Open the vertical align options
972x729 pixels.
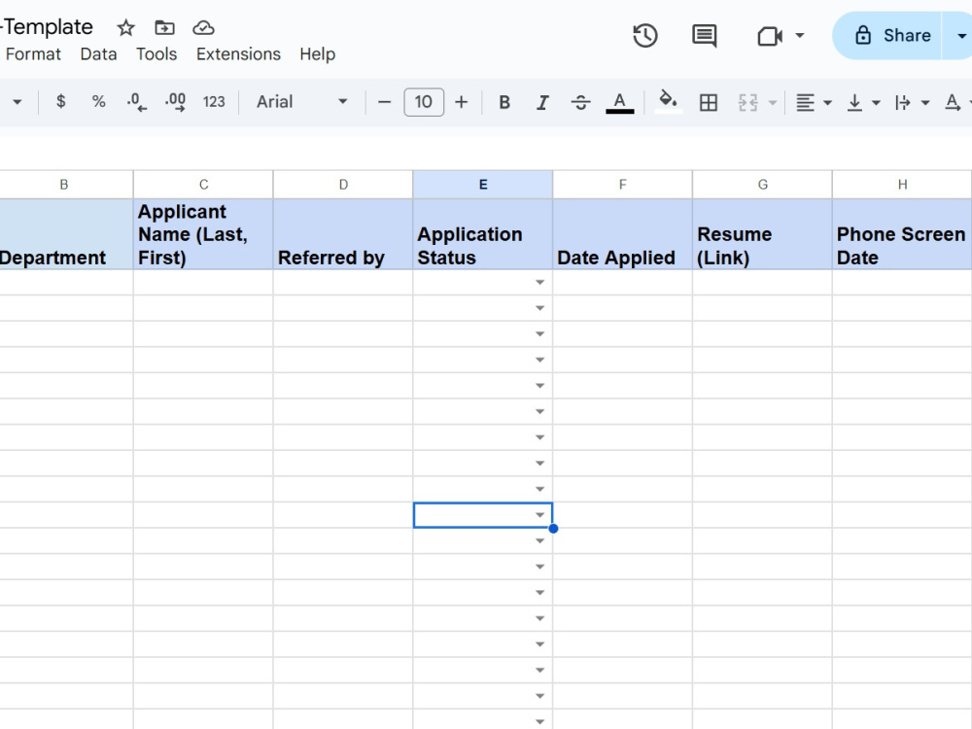863,102
